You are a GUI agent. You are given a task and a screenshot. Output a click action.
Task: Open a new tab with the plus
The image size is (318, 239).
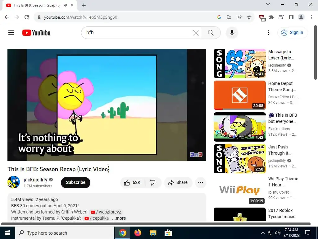pos(84,5)
